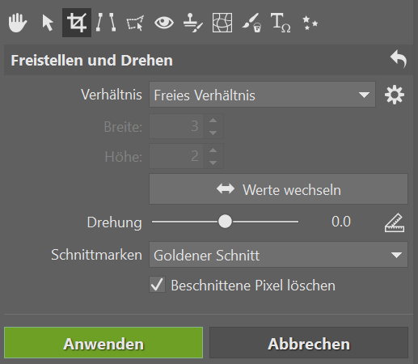This screenshot has width=418, height=364.
Task: Open ratio settings gear icon
Action: pos(395,95)
